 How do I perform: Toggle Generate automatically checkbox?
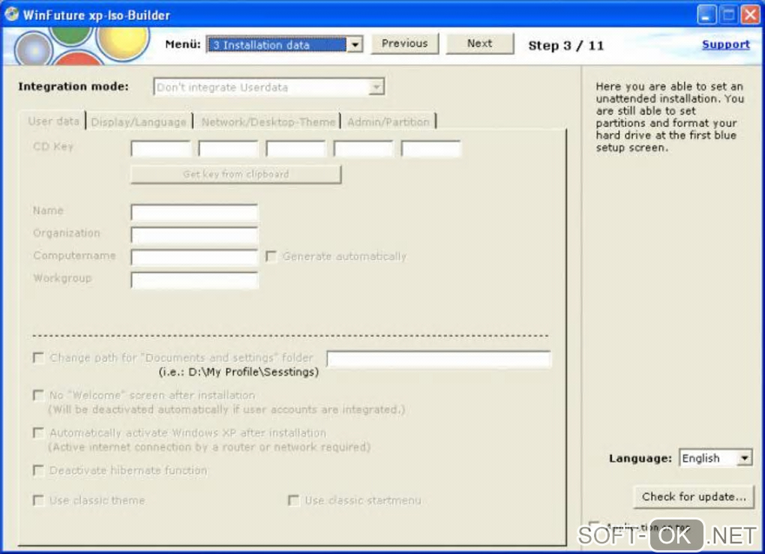click(271, 256)
